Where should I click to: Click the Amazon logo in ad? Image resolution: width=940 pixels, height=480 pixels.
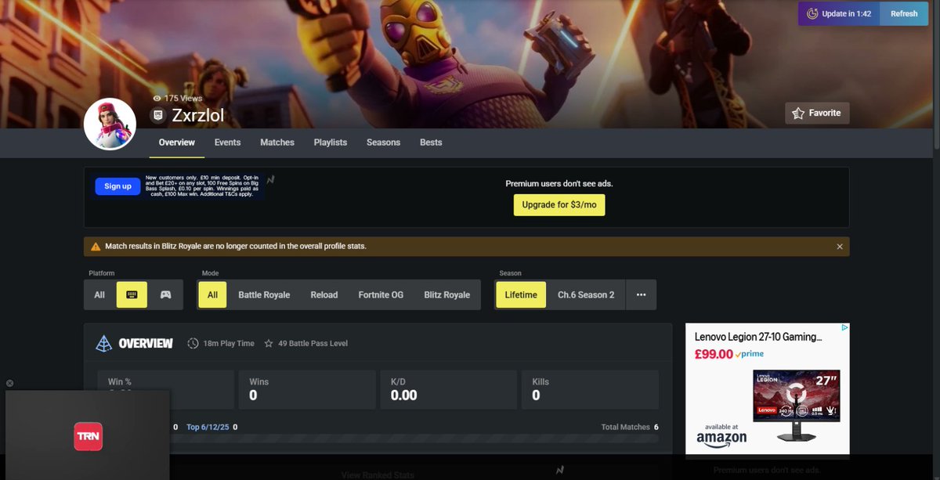pyautogui.click(x=721, y=438)
